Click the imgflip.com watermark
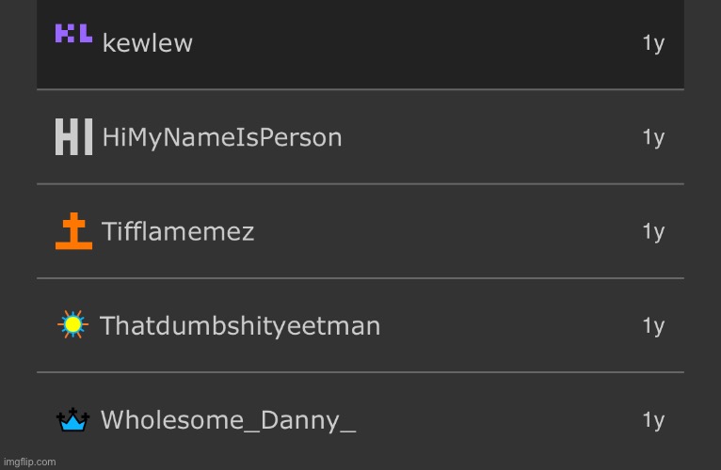The image size is (721, 470). click(x=28, y=462)
